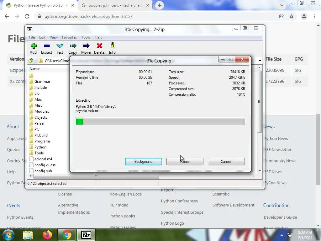Open the Chrome three-dot menu
The width and height of the screenshot is (321, 241).
[314, 16]
